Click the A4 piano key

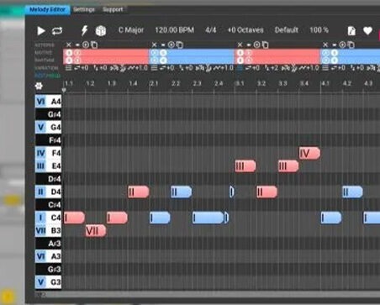point(48,101)
